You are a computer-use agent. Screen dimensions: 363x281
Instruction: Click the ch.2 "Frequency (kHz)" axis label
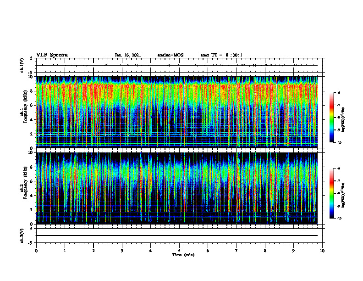[26, 182]
